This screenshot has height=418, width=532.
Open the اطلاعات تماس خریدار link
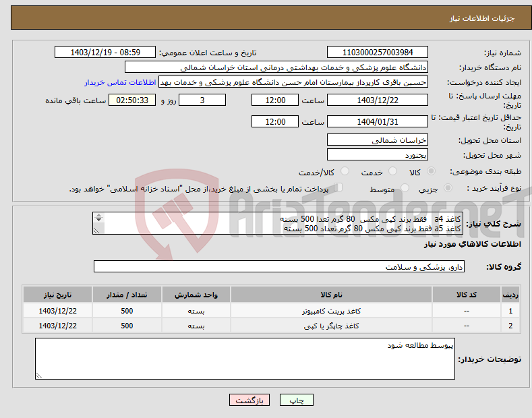[x=120, y=82]
